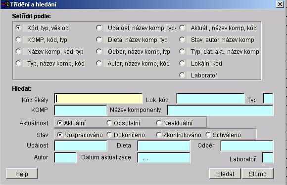This screenshot has width=287, height=185.
Task: Click the Hledat button
Action: [x=225, y=174]
